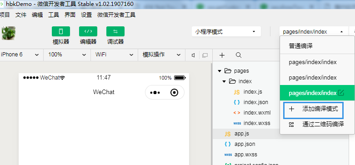
Task: Click the JS icon beside index.js
Action: [x=237, y=92]
